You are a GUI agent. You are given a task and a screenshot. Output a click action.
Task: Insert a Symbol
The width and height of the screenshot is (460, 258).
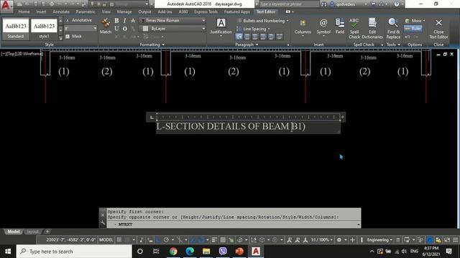tap(323, 27)
